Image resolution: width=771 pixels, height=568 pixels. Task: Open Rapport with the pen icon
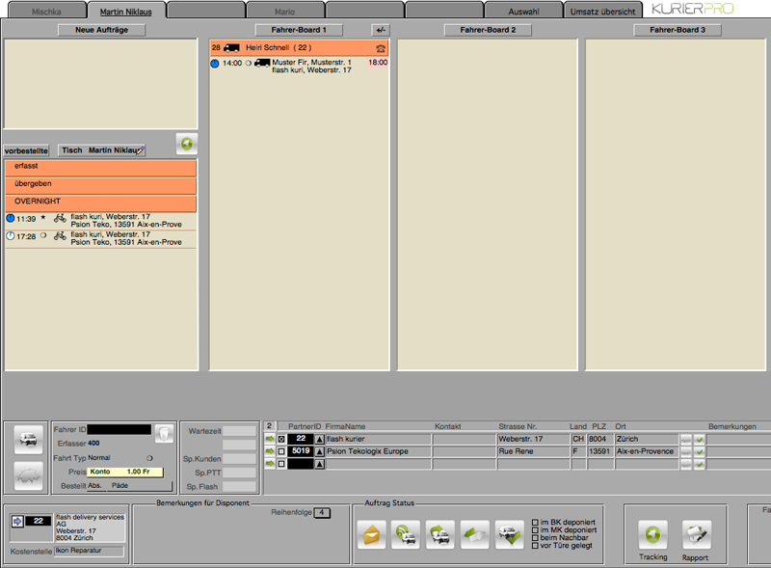[696, 534]
